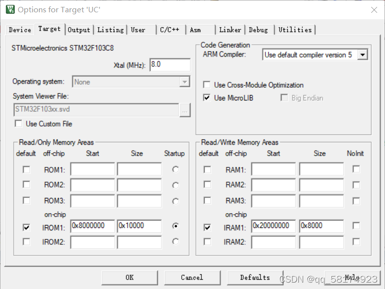Enable NoInit for IRAM2

click(356, 242)
